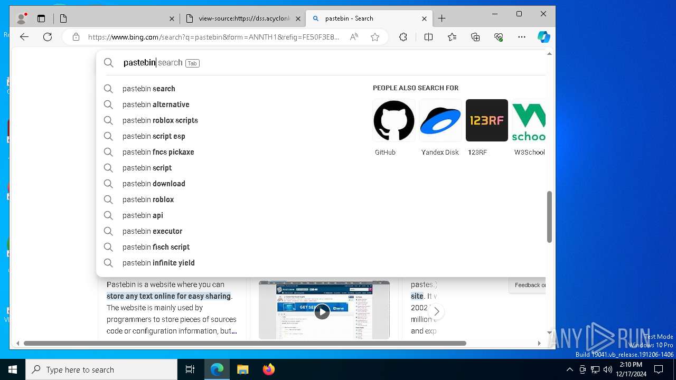Open File Explorer from taskbar
The width and height of the screenshot is (676, 380).
click(243, 369)
